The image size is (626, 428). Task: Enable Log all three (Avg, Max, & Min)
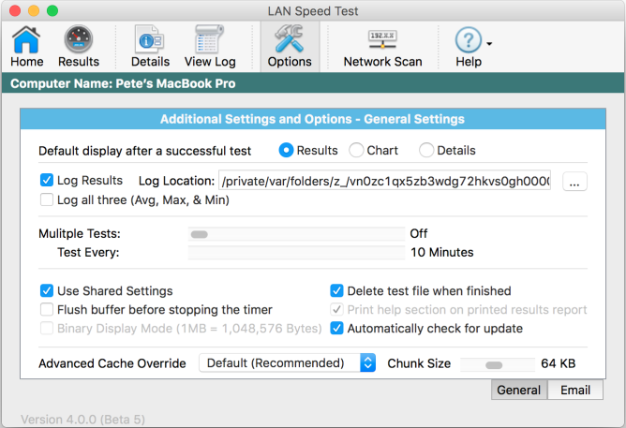point(47,199)
